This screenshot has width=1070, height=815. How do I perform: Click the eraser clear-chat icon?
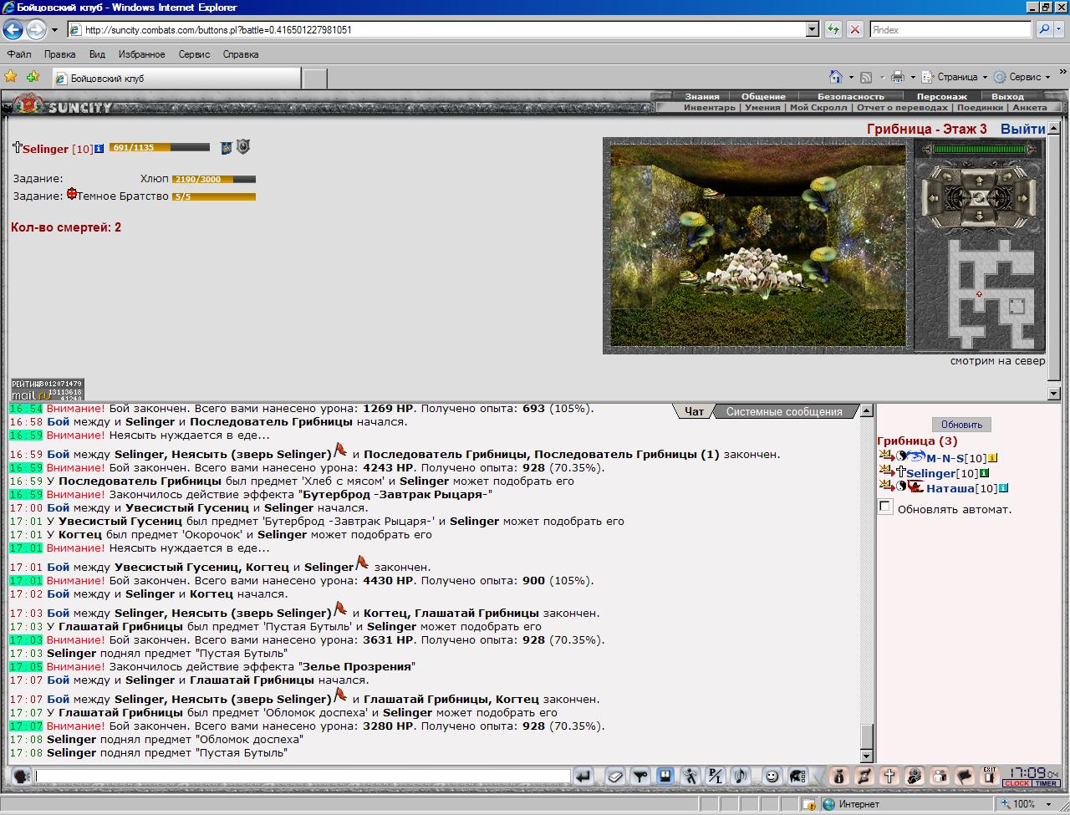(x=614, y=777)
